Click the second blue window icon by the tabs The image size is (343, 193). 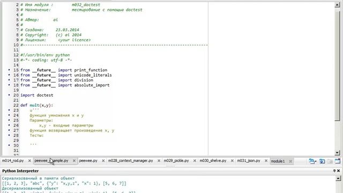(322, 161)
